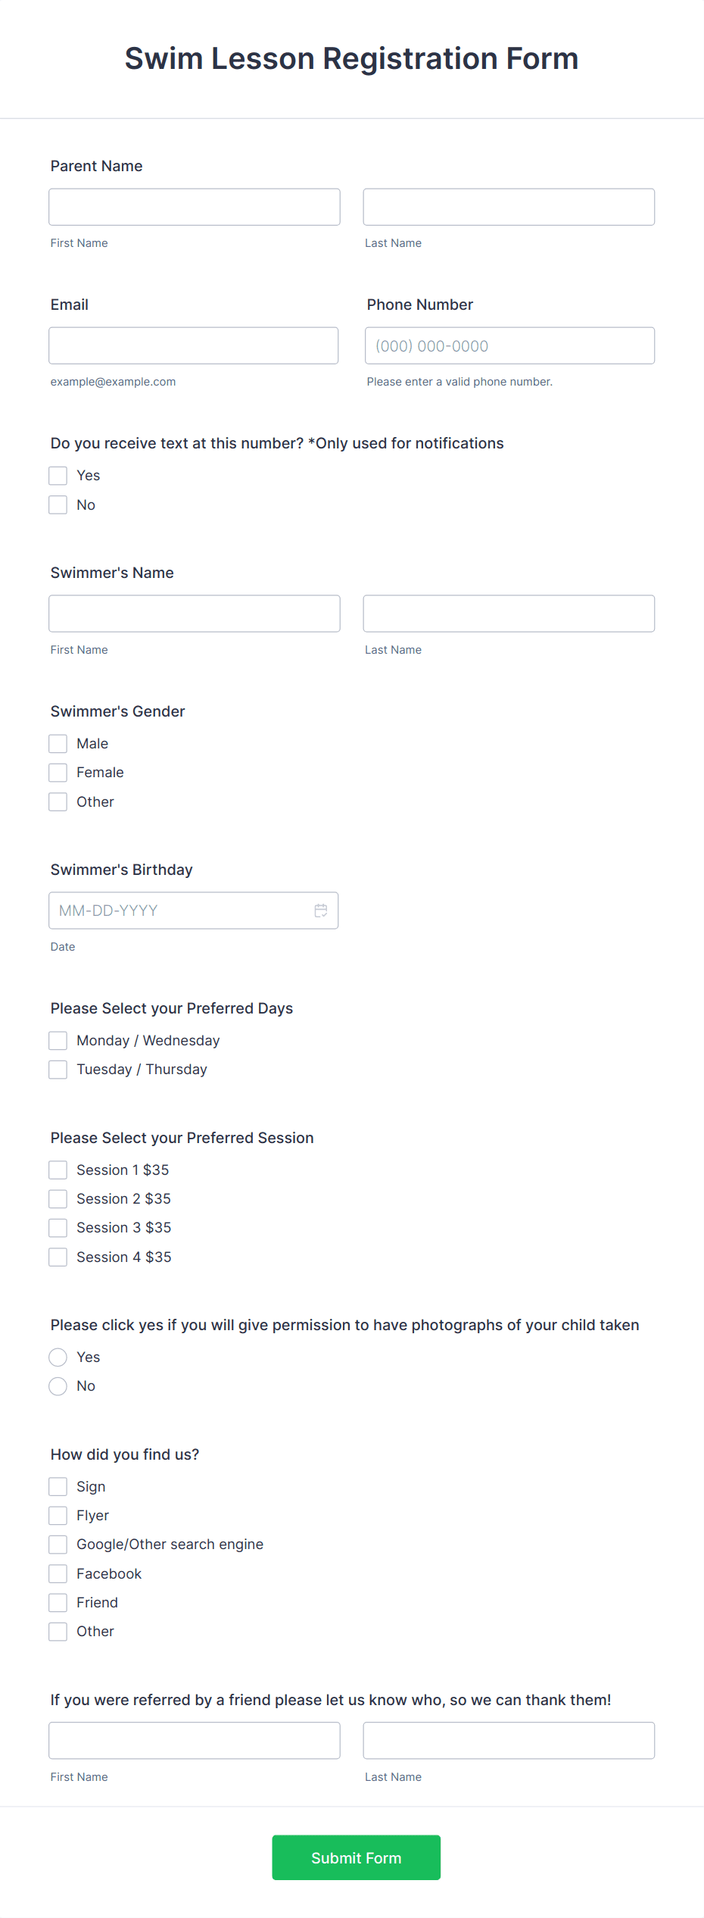Click the Phone Number field

click(509, 345)
